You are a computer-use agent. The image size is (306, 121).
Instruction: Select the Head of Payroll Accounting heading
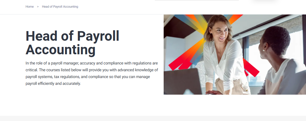(x=72, y=43)
